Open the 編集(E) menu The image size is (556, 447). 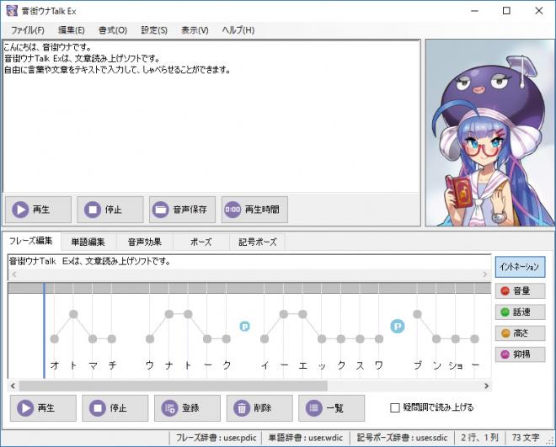click(x=72, y=30)
